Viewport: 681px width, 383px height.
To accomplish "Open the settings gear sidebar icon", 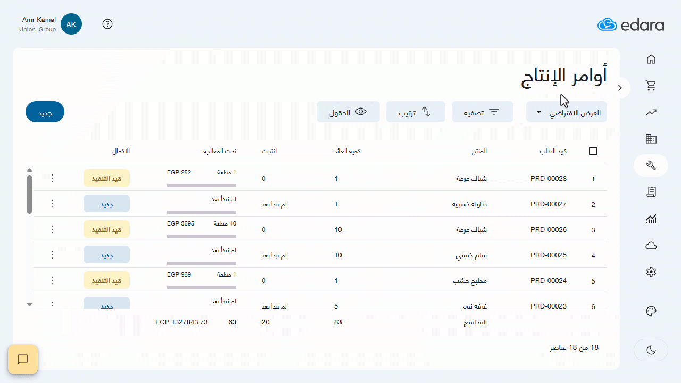I will [x=651, y=272].
